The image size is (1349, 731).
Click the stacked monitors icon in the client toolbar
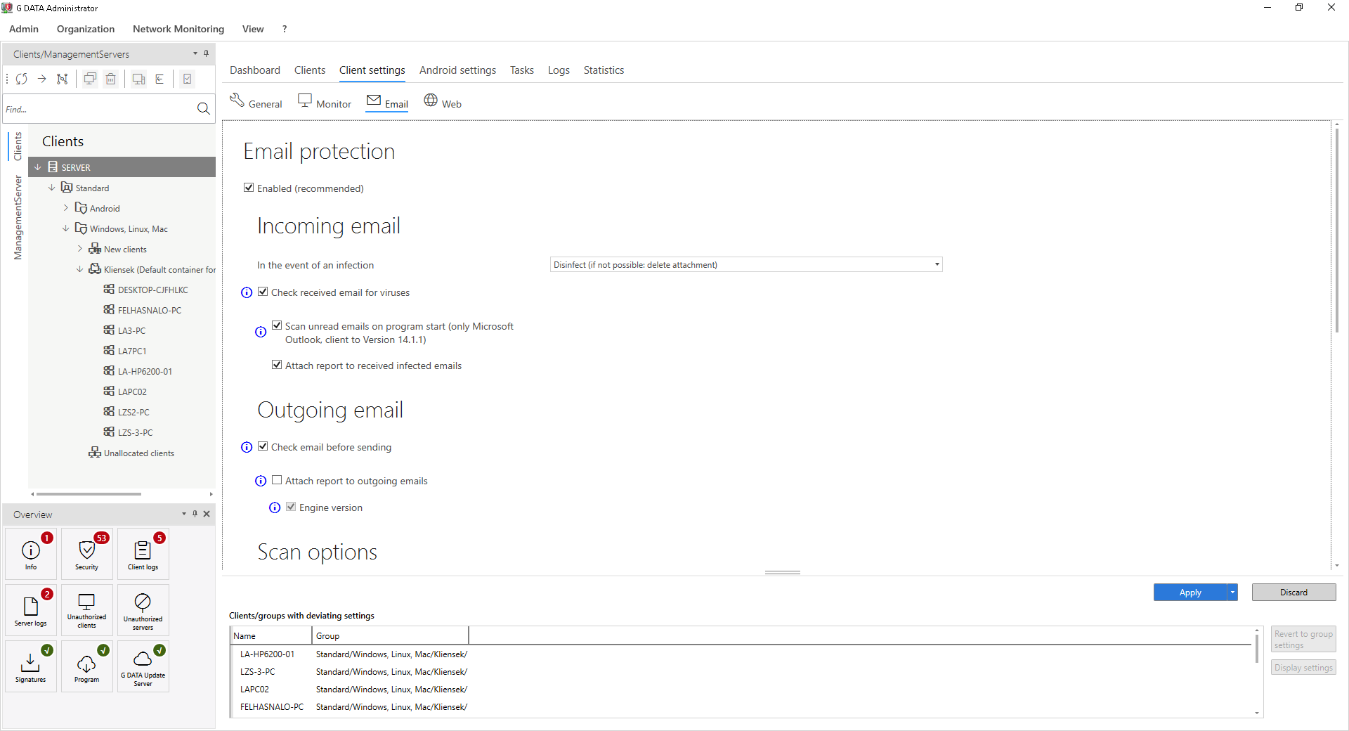point(90,79)
